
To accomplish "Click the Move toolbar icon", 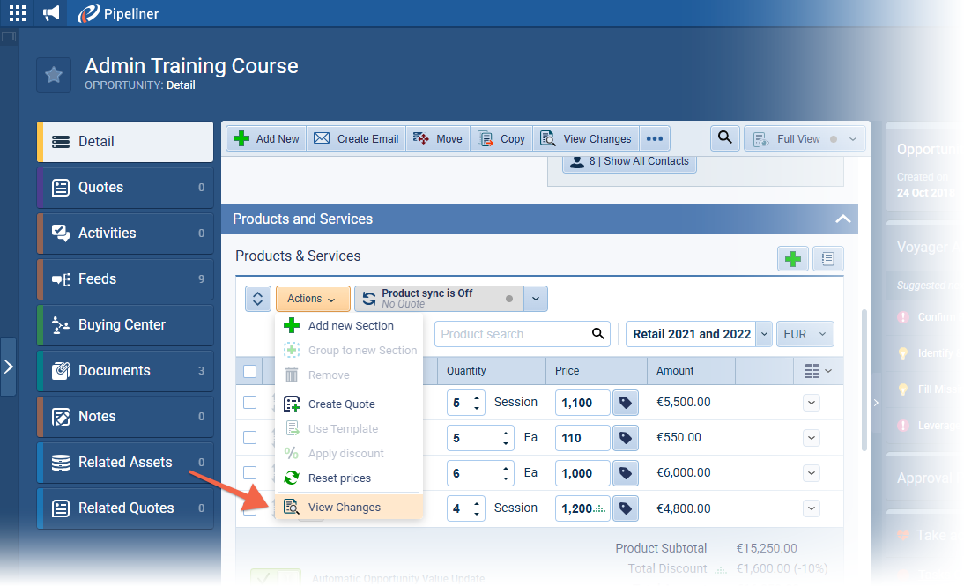I will (x=423, y=138).
